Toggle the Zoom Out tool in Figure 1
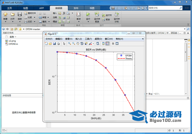 coord(74,44)
